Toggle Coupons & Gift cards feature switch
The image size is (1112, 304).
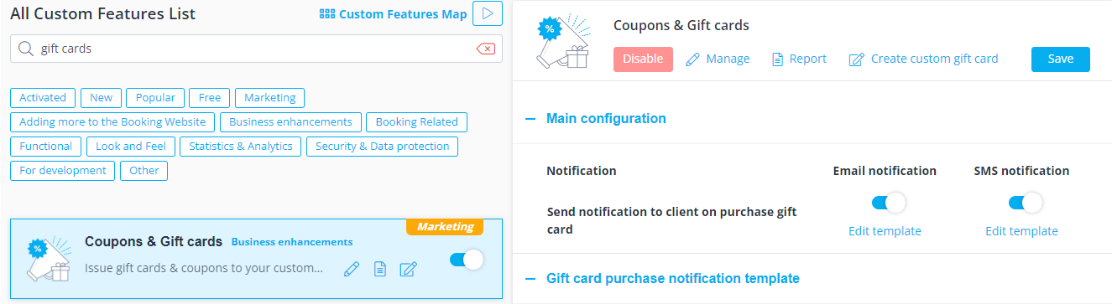tap(467, 260)
